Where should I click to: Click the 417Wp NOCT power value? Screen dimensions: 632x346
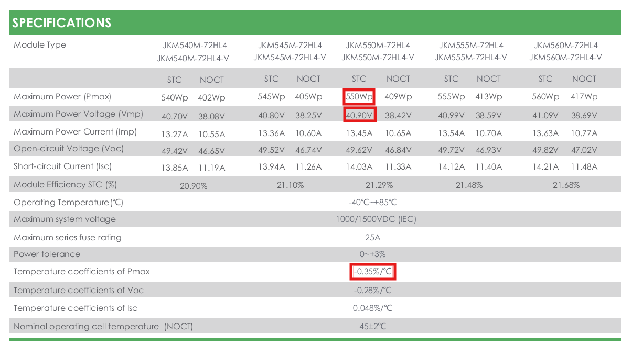point(584,97)
